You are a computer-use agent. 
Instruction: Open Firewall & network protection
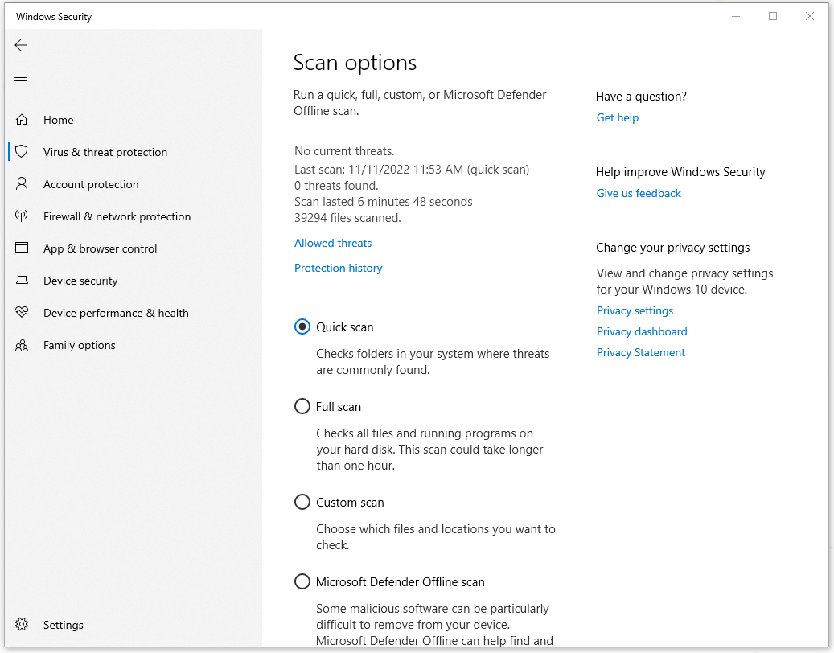pyautogui.click(x=117, y=216)
